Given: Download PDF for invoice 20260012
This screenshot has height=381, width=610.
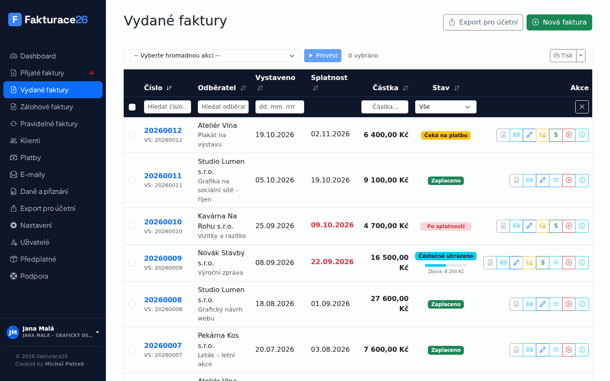Looking at the screenshot, I should click(x=503, y=135).
